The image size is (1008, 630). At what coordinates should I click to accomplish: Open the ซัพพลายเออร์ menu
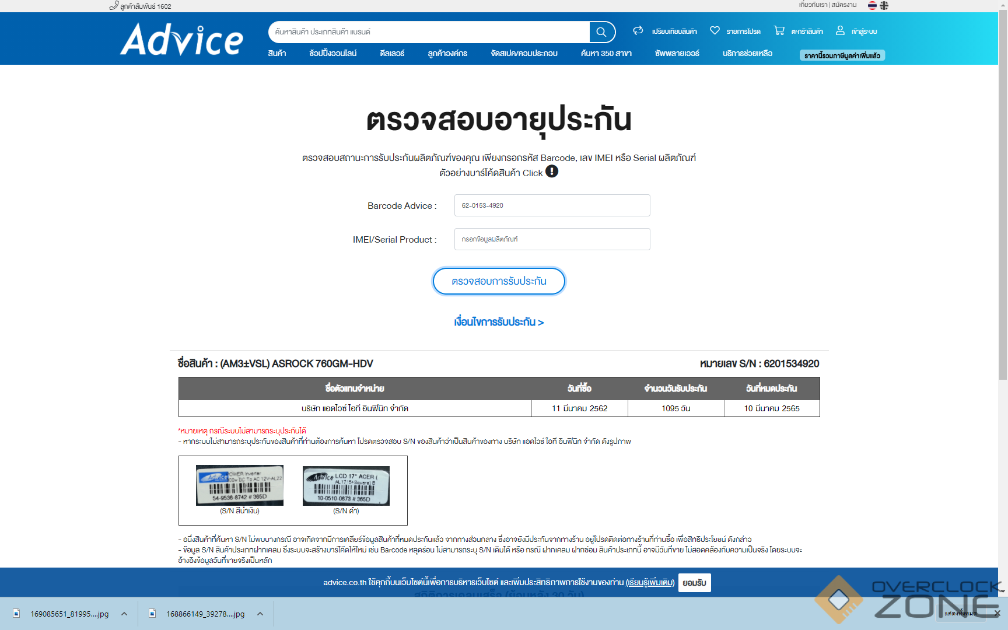(677, 53)
